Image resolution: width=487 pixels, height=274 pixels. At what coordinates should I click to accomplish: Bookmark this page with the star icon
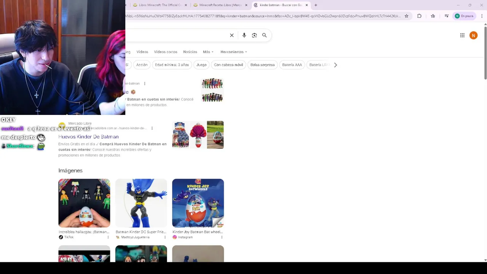406,16
